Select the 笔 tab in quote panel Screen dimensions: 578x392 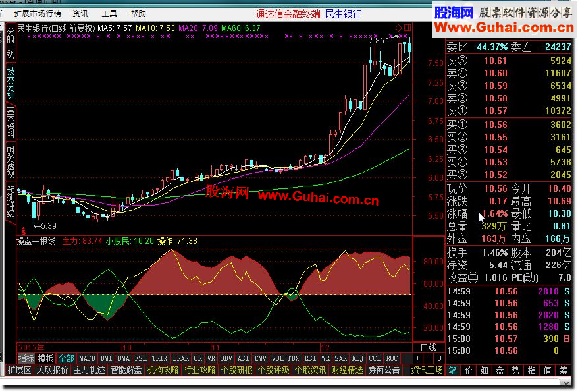pyautogui.click(x=453, y=370)
